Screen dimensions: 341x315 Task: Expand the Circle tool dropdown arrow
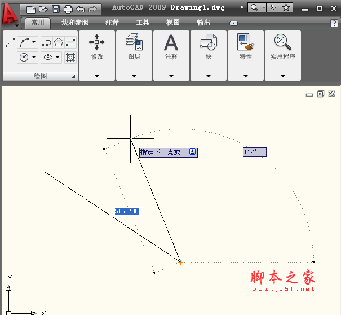click(34, 57)
